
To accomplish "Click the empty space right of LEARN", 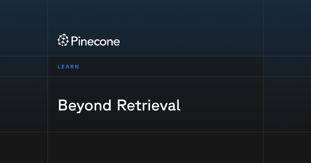I will [x=171, y=66].
